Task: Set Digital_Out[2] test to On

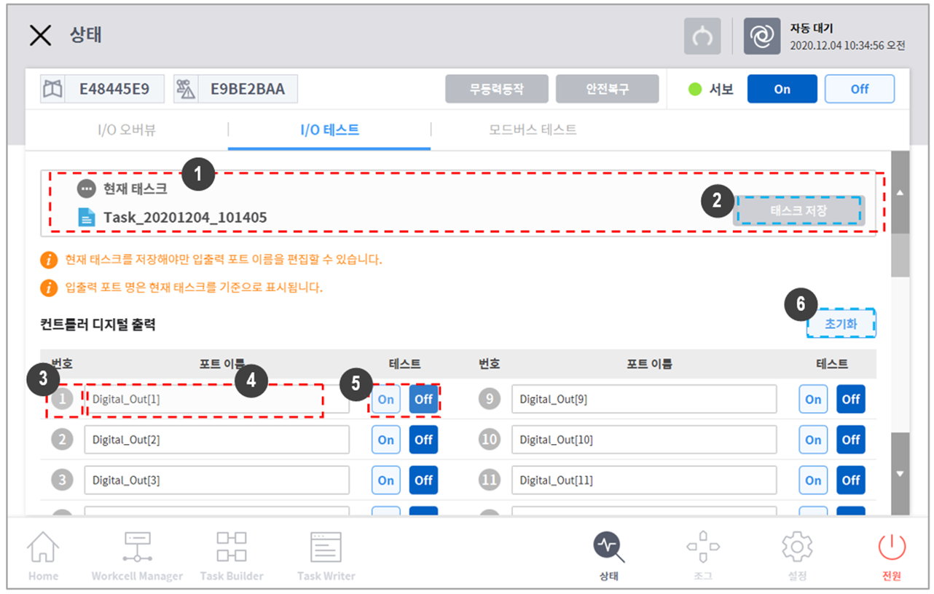Action: [x=386, y=440]
